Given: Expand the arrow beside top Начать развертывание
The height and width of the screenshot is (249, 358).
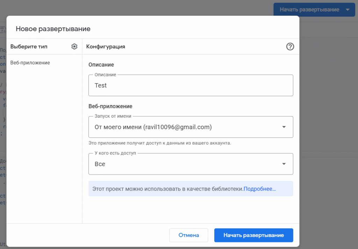Looking at the screenshot, I should pos(348,9).
